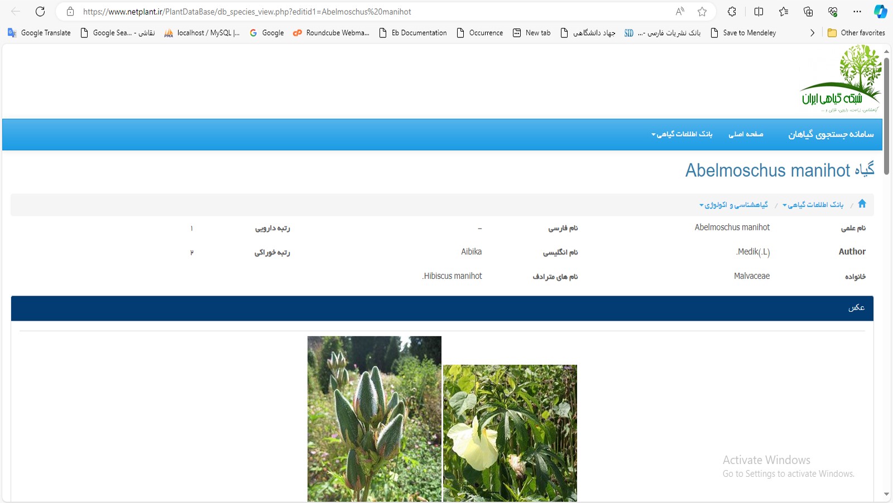Click the browser refresh icon

tap(40, 12)
